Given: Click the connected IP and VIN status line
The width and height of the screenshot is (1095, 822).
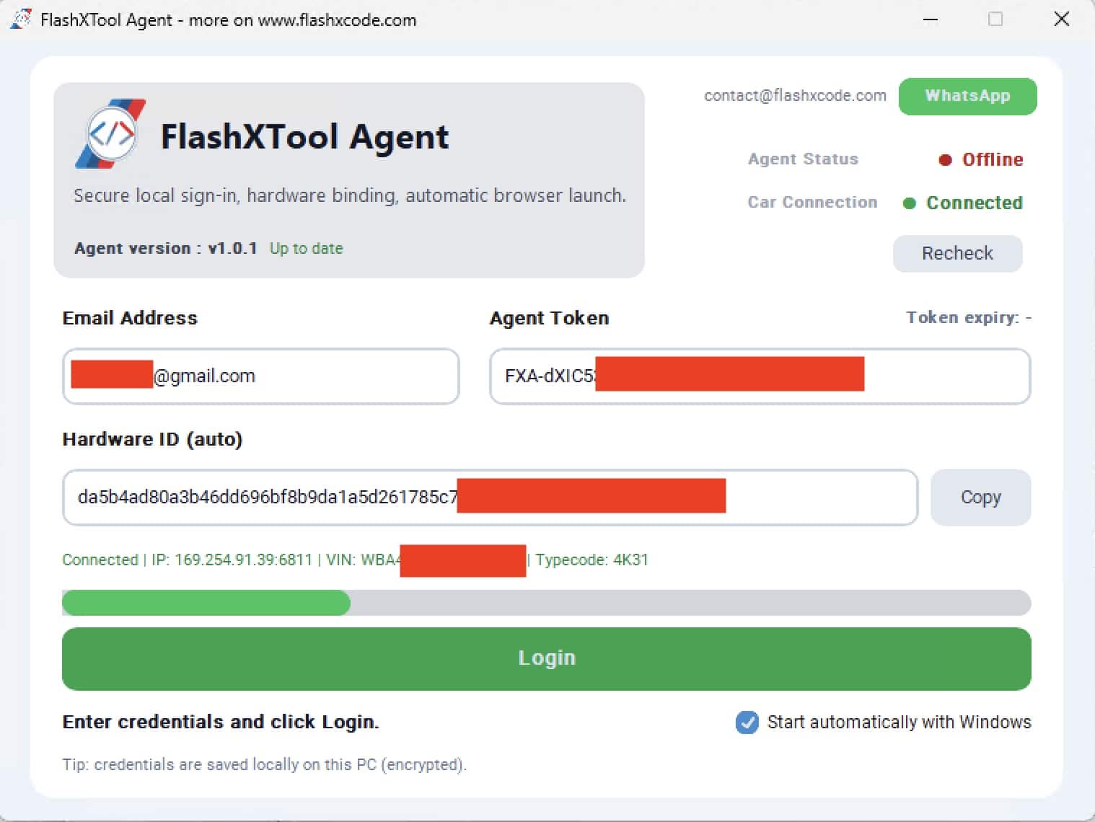Looking at the screenshot, I should [231, 560].
